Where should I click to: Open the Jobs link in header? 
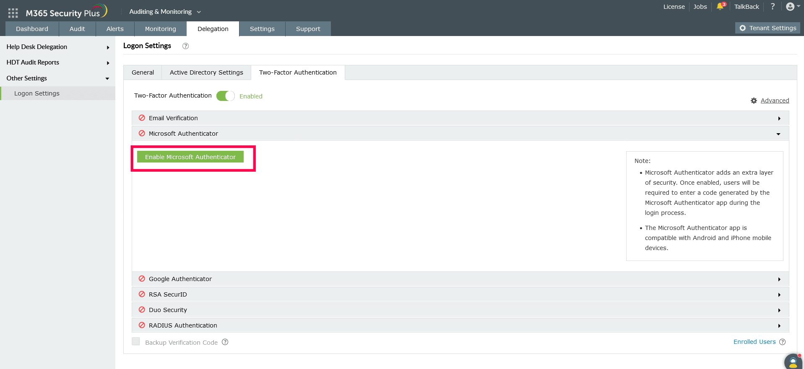(700, 7)
